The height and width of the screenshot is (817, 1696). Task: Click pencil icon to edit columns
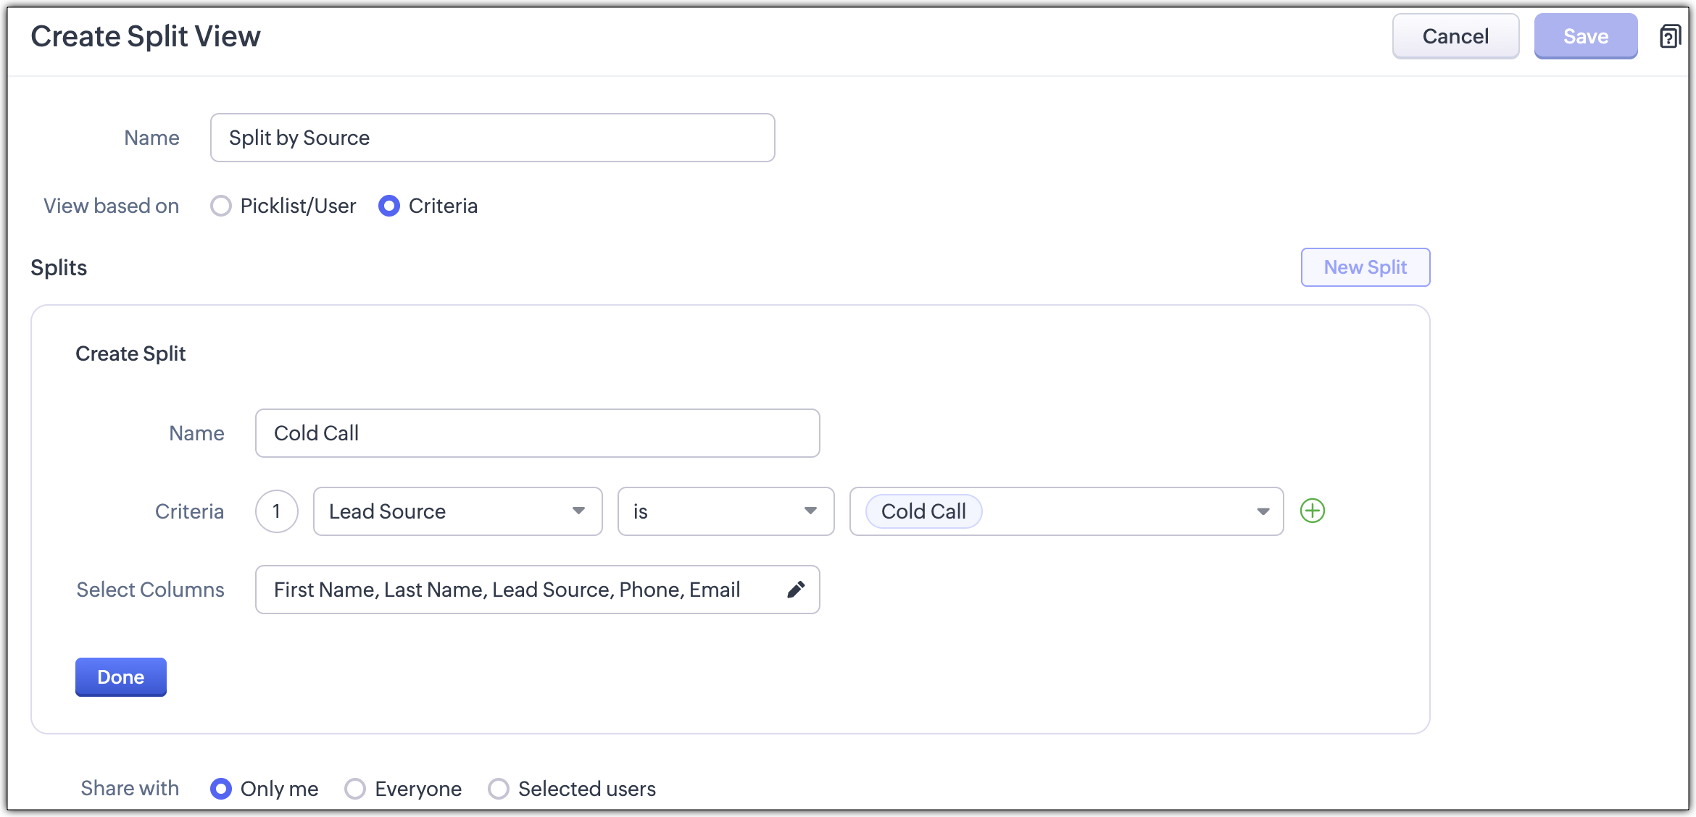coord(795,590)
